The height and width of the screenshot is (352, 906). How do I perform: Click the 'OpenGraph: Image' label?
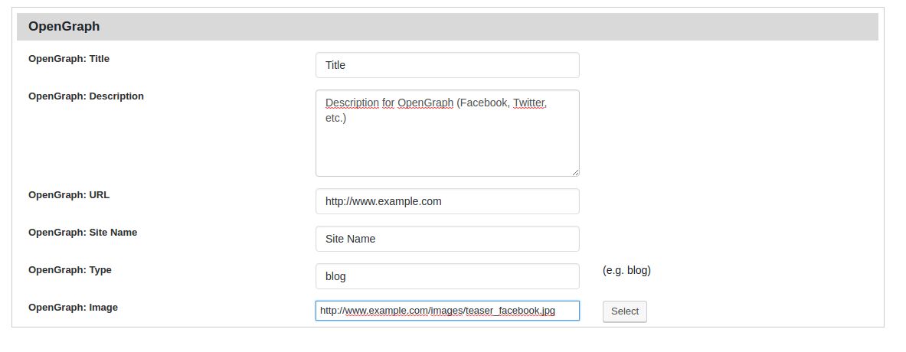[73, 308]
